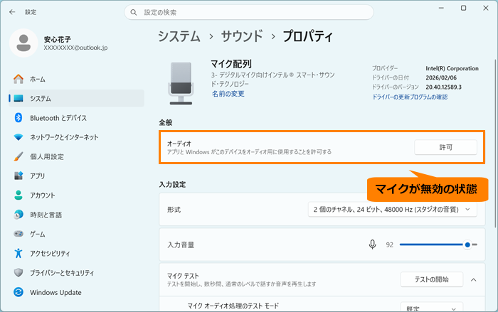The image size is (498, 312).
Task: Open the 形式 format dropdown
Action: coord(392,210)
